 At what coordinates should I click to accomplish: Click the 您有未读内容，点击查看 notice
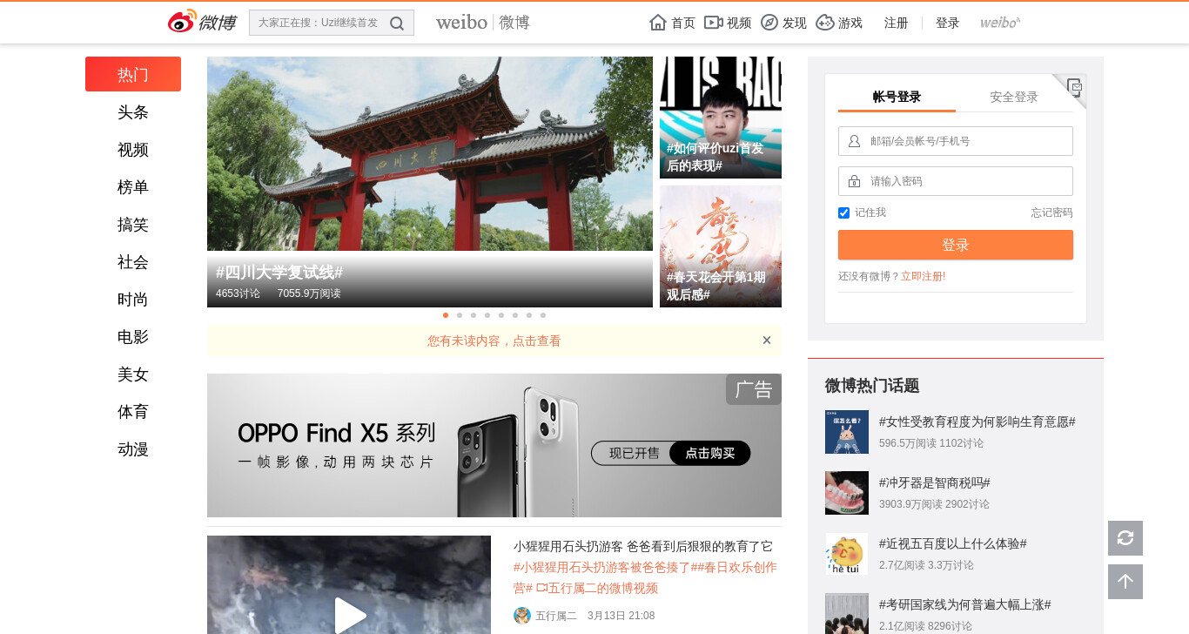tap(494, 341)
